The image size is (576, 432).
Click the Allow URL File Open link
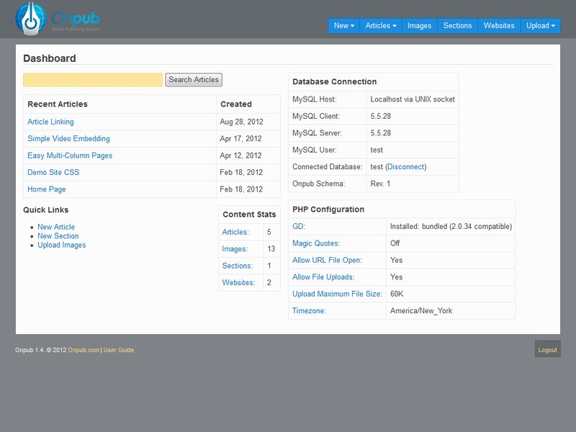tap(327, 260)
